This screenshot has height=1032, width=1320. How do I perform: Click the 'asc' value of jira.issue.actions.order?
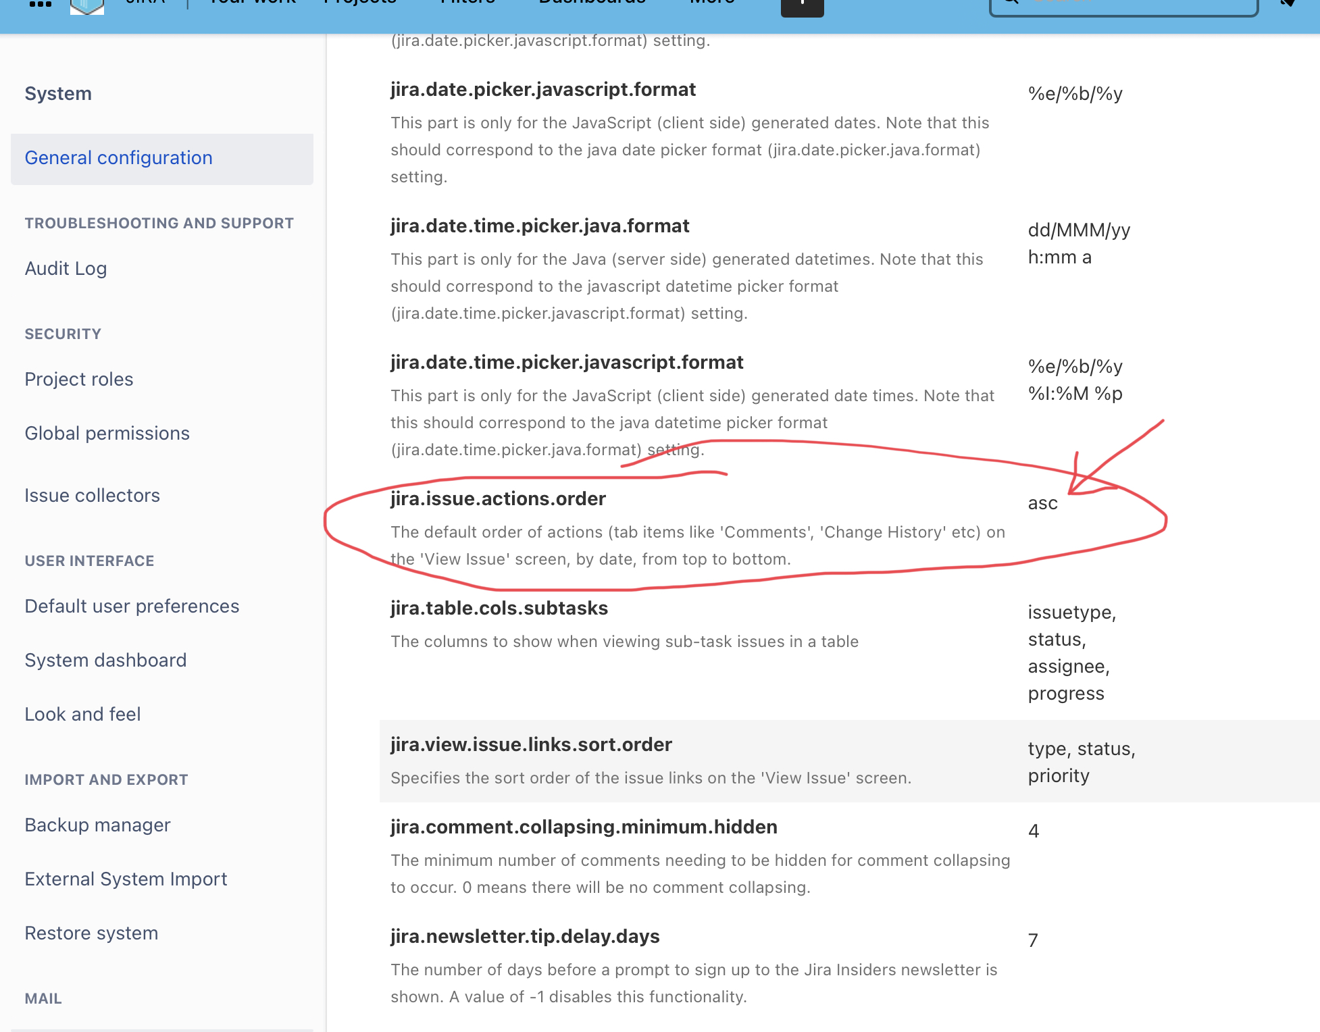[x=1043, y=503]
